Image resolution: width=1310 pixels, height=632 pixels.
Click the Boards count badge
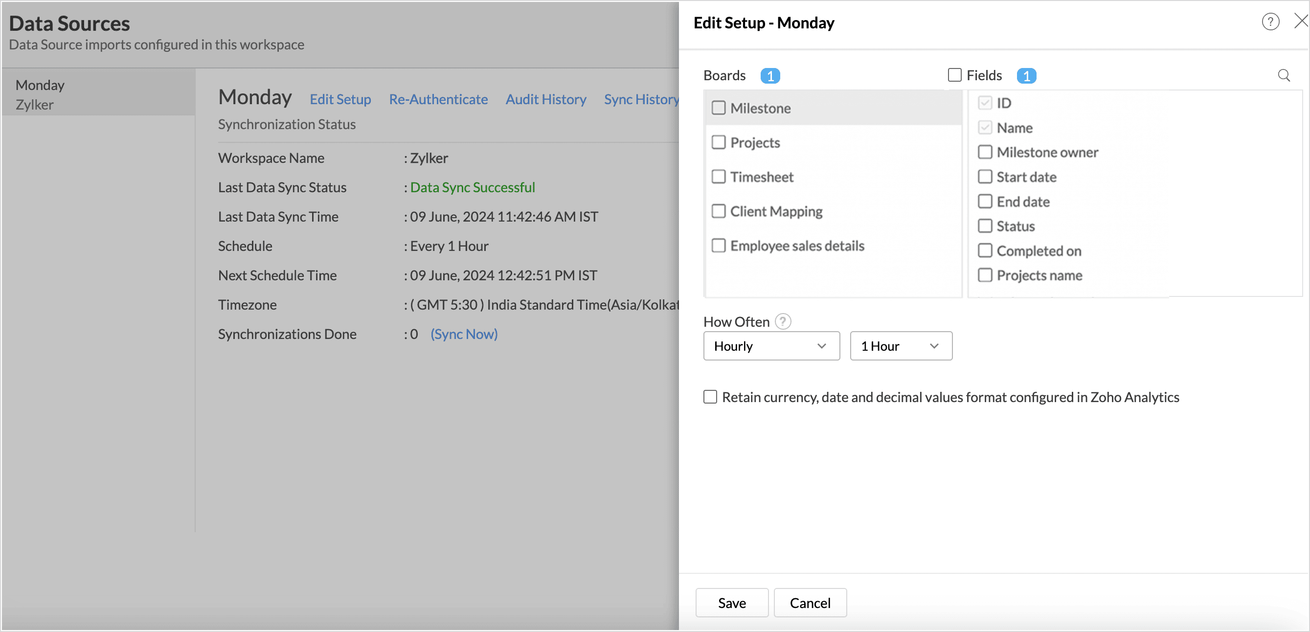pyautogui.click(x=770, y=76)
